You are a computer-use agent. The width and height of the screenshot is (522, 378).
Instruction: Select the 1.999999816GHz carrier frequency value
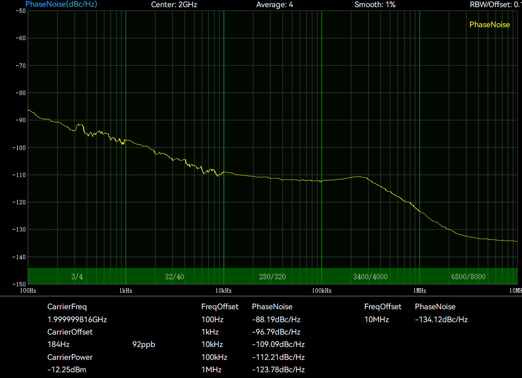click(77, 319)
